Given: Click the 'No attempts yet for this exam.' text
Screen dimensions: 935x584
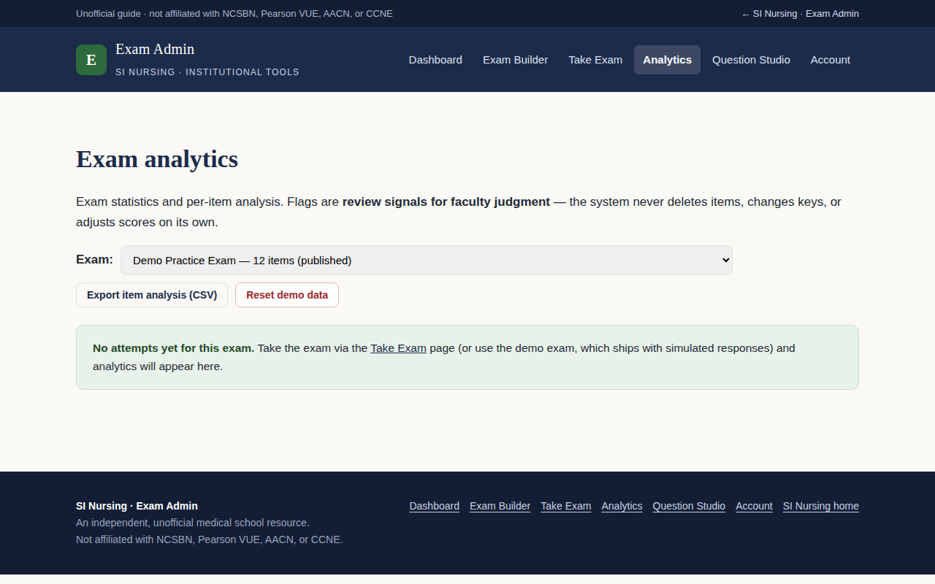Looking at the screenshot, I should [174, 348].
